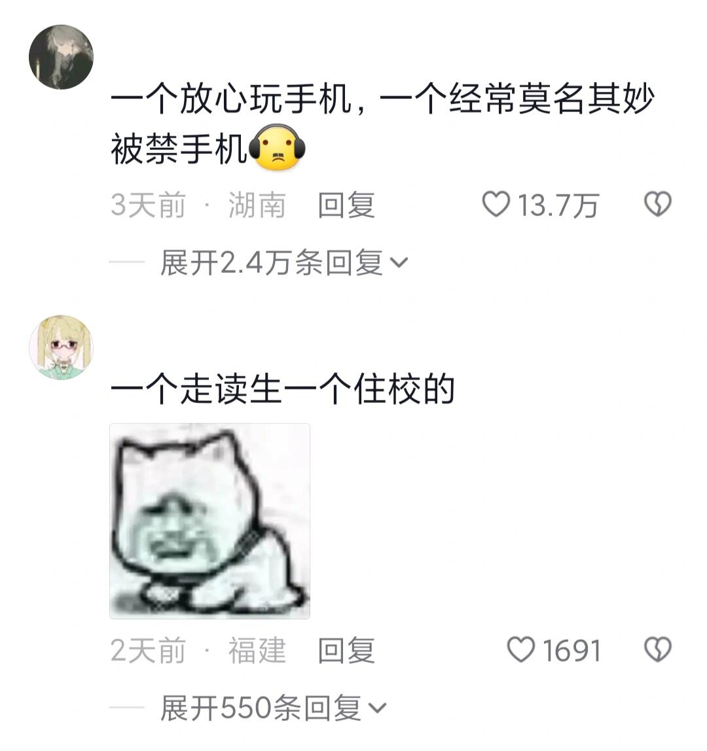Image resolution: width=707 pixels, height=751 pixels.
Task: Expand 展开550条回复 replies
Action: (273, 708)
